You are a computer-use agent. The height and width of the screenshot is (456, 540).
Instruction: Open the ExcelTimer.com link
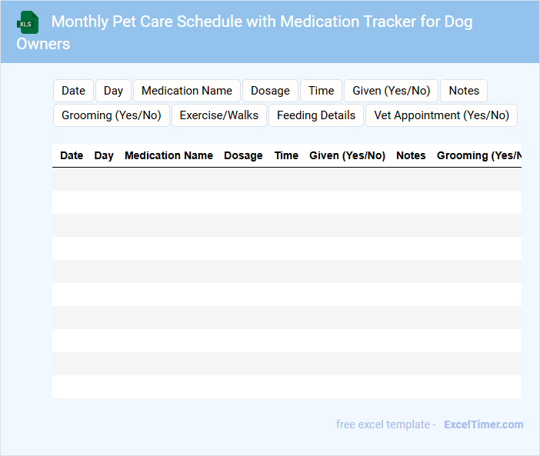coord(483,424)
